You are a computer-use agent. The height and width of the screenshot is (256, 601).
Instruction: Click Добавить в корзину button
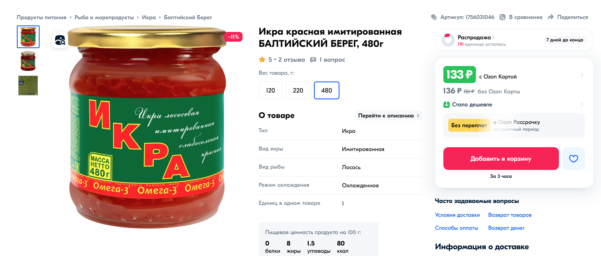501,159
